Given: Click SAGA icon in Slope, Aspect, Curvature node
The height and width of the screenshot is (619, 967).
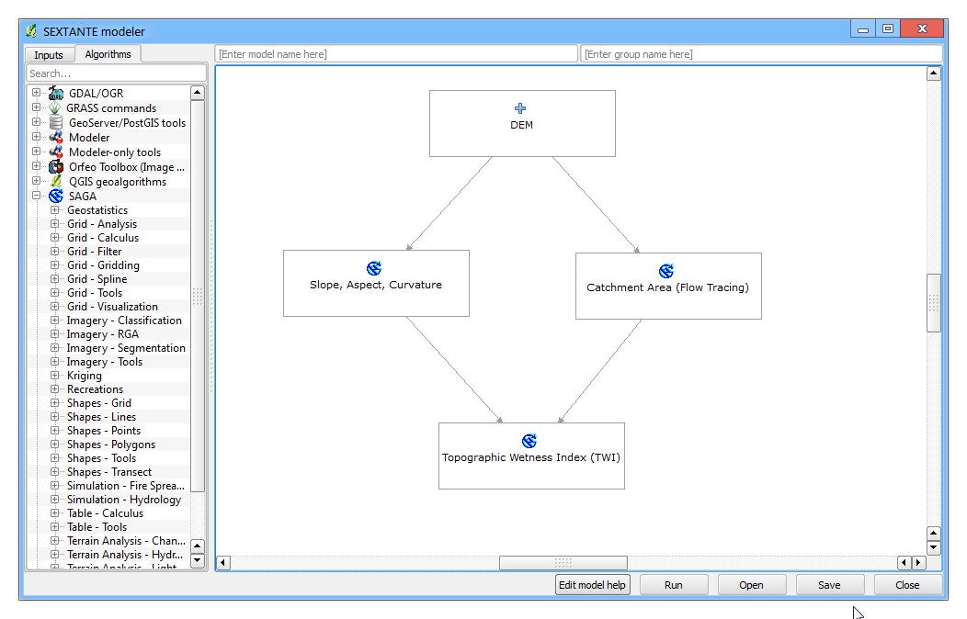Looking at the screenshot, I should tap(374, 268).
